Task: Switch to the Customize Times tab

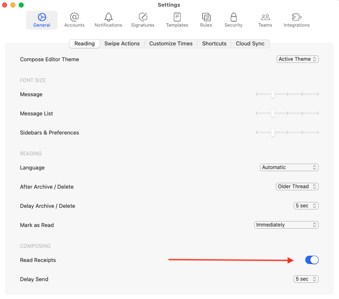Action: (171, 44)
